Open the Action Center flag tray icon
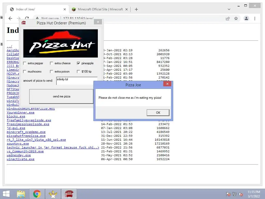The width and height of the screenshot is (265, 199). point(228,194)
